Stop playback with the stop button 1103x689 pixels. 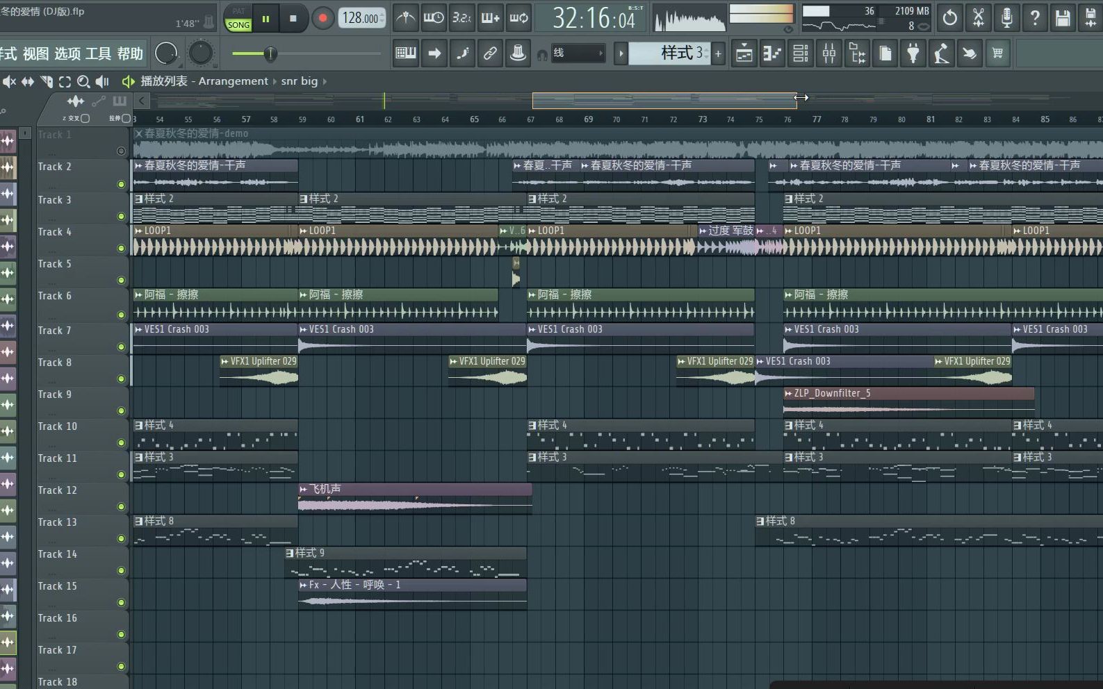pos(293,19)
